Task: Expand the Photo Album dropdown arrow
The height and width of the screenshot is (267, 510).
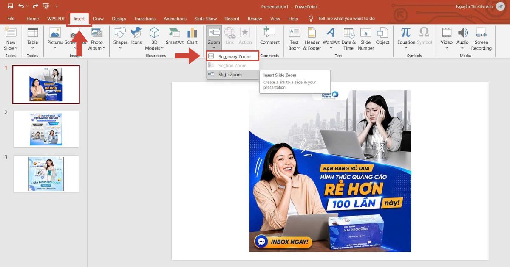Action: [105, 48]
